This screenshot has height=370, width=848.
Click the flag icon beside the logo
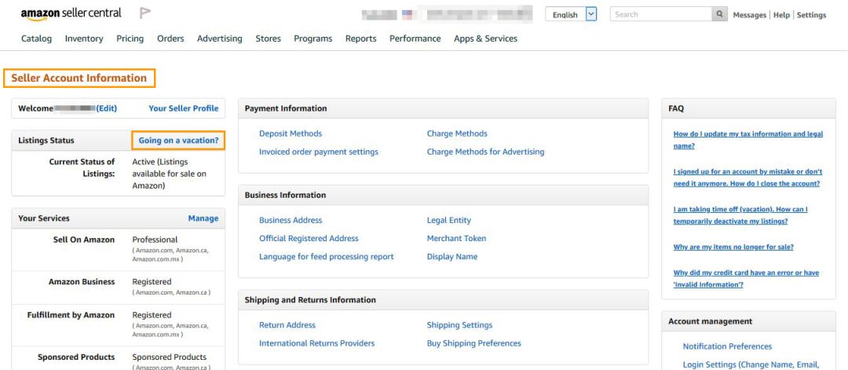145,14
